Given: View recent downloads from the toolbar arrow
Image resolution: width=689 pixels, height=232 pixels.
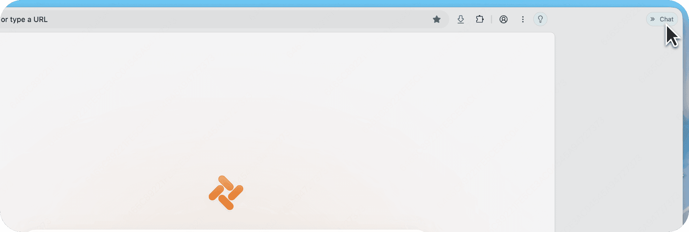Looking at the screenshot, I should click(x=461, y=19).
